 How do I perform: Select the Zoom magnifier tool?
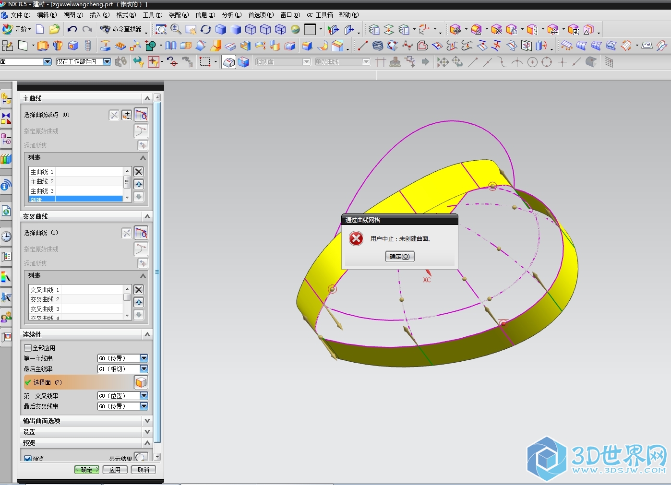[x=176, y=29]
